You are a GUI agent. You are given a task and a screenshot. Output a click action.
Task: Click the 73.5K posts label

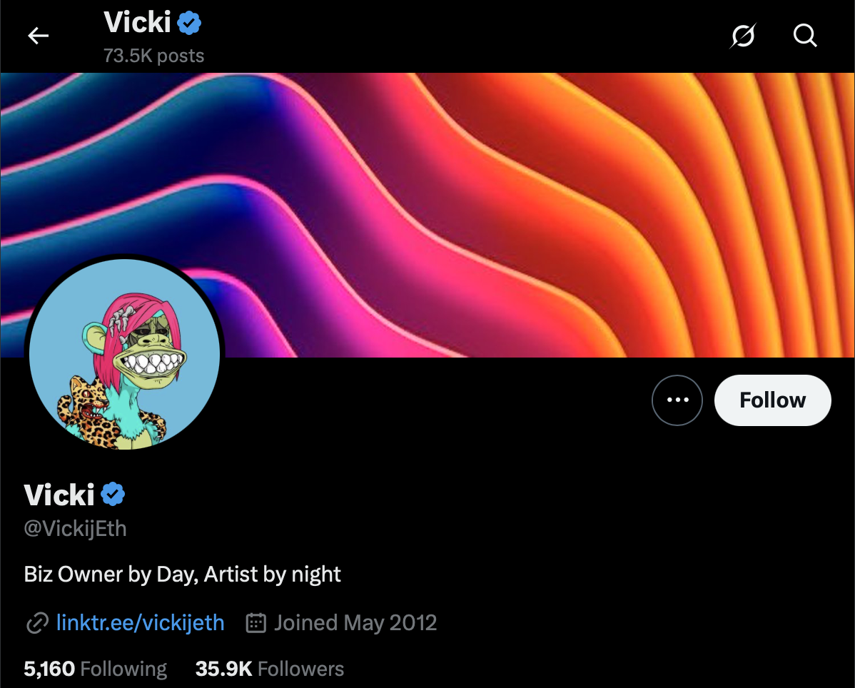(153, 55)
